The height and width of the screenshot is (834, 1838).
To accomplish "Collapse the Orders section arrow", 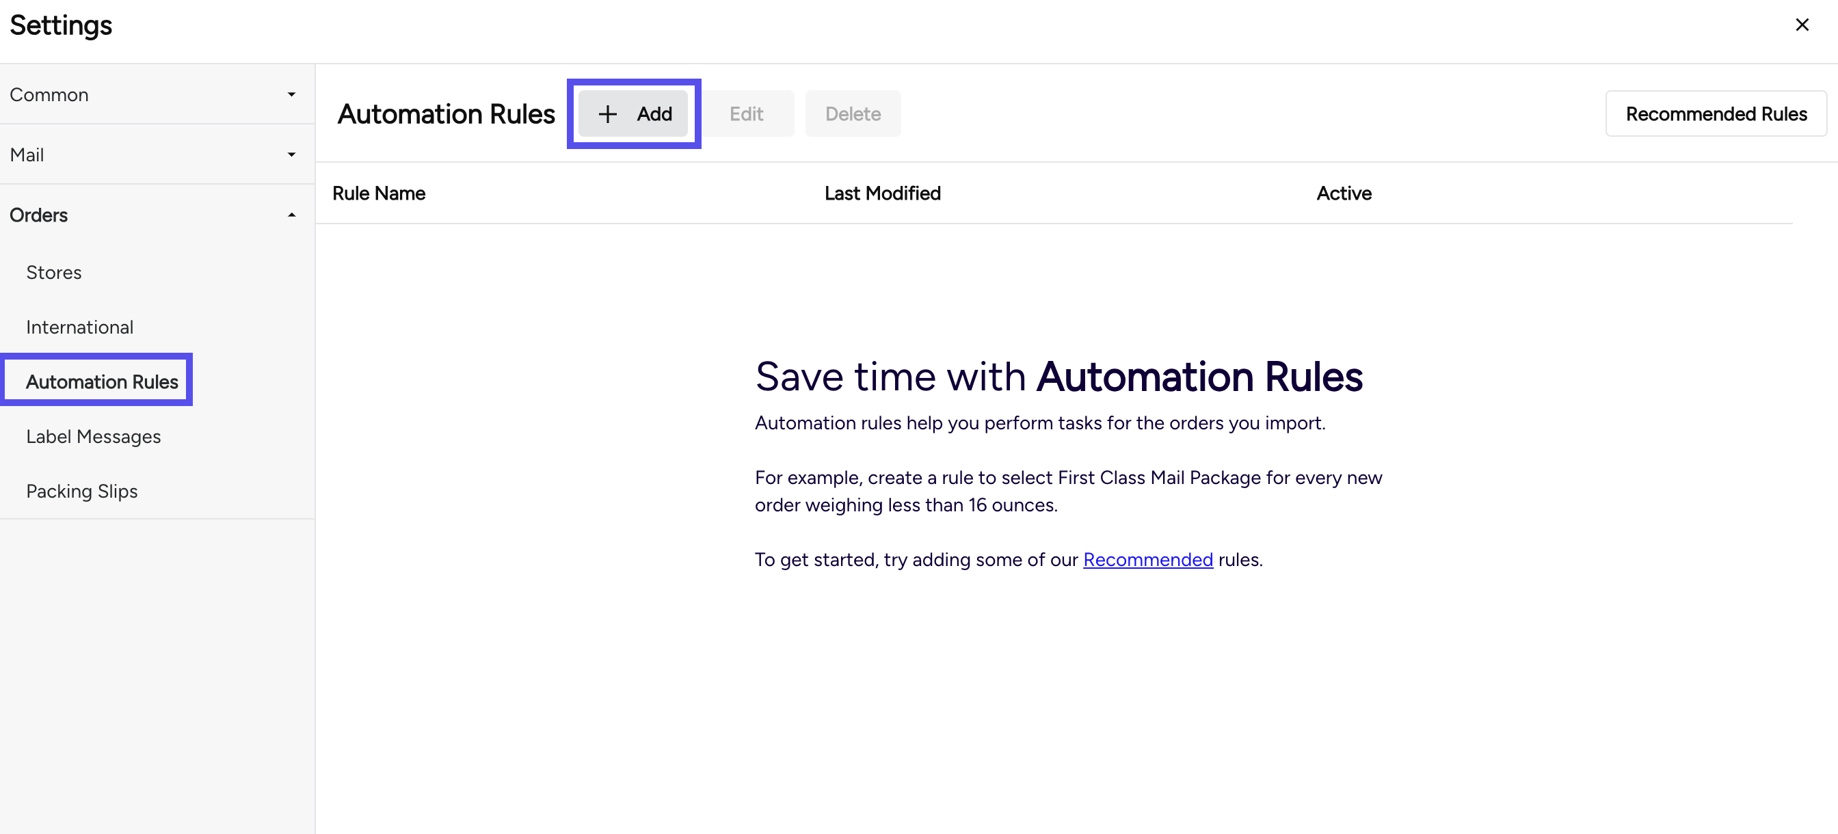I will pyautogui.click(x=291, y=215).
